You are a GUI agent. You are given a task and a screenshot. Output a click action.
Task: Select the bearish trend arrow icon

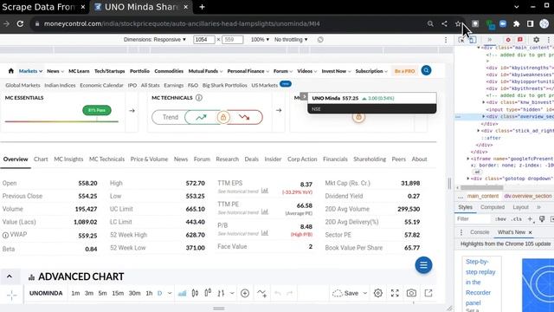click(x=244, y=117)
